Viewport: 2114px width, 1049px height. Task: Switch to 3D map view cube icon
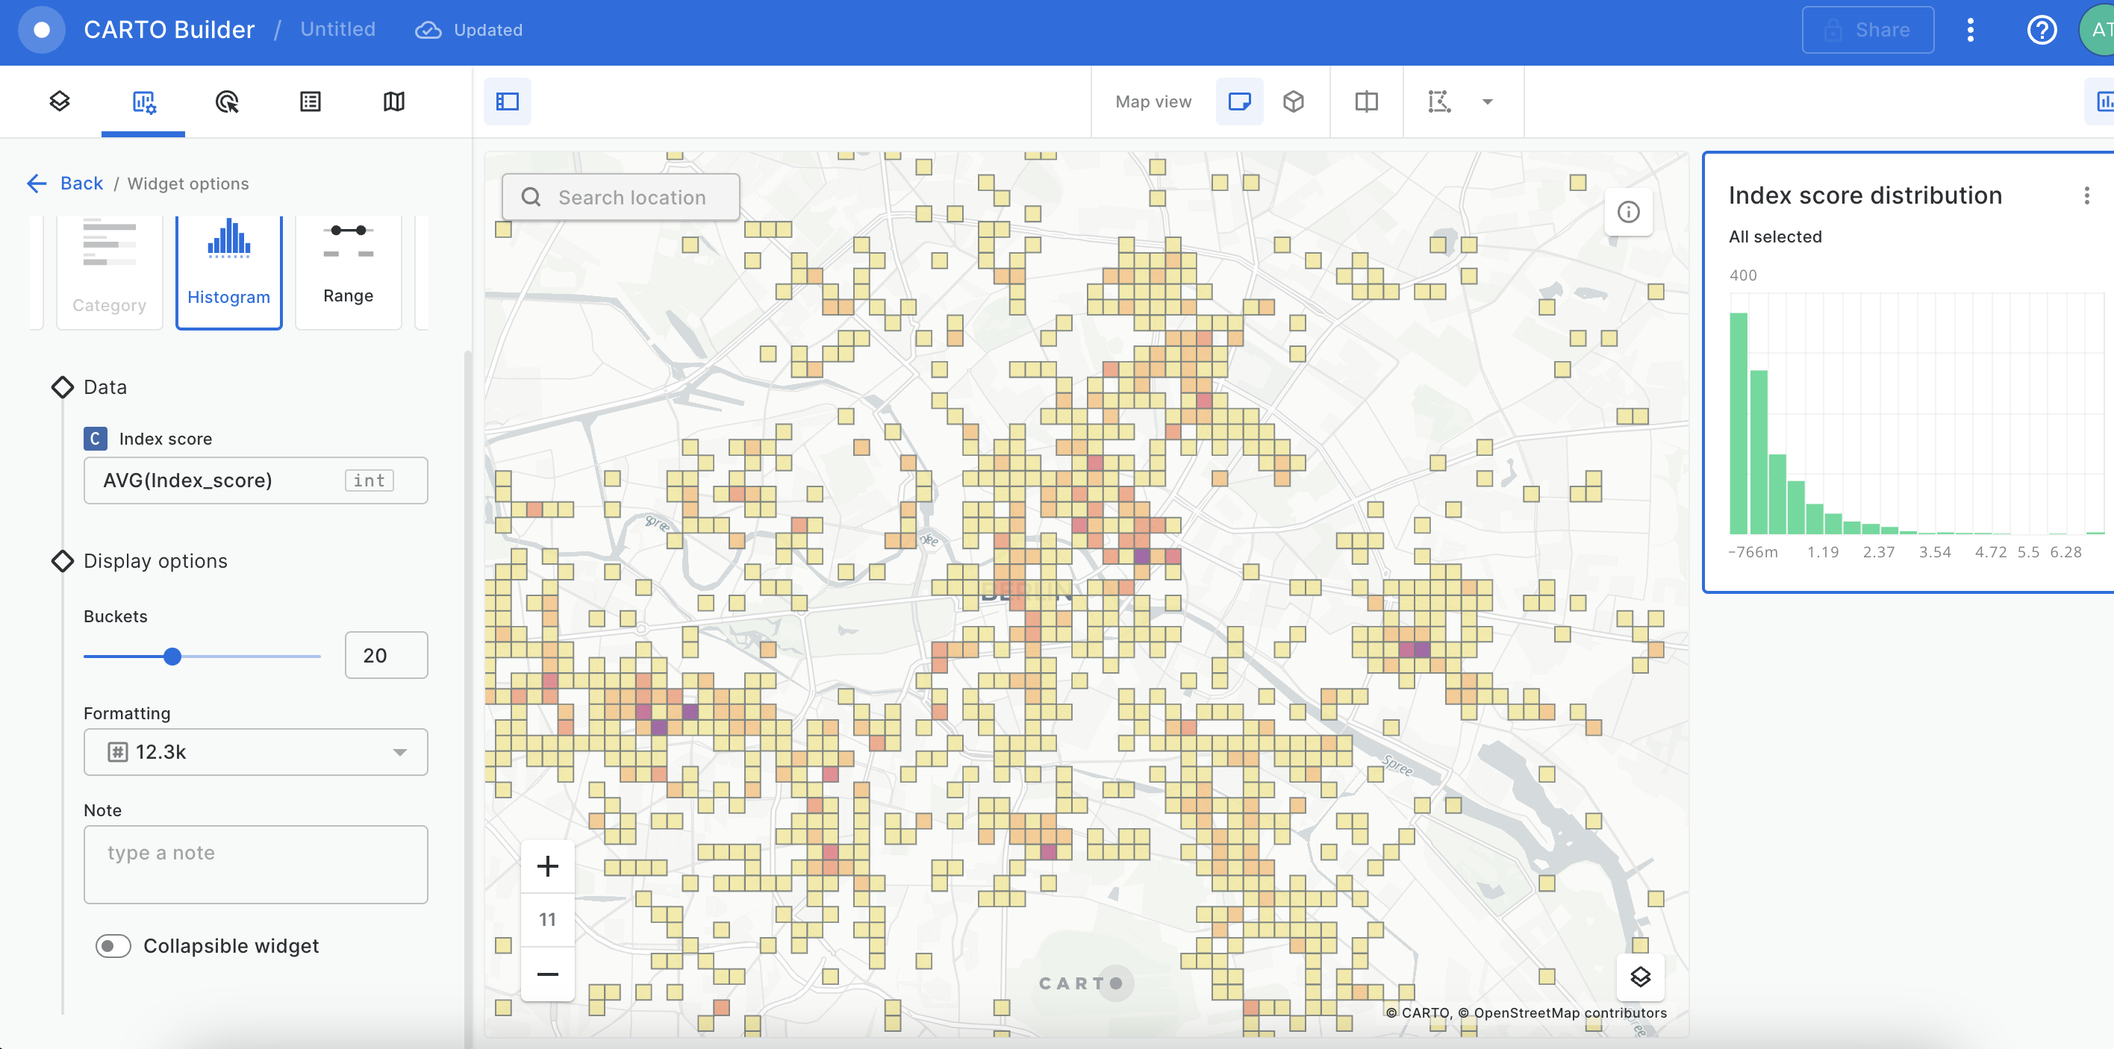1294,101
